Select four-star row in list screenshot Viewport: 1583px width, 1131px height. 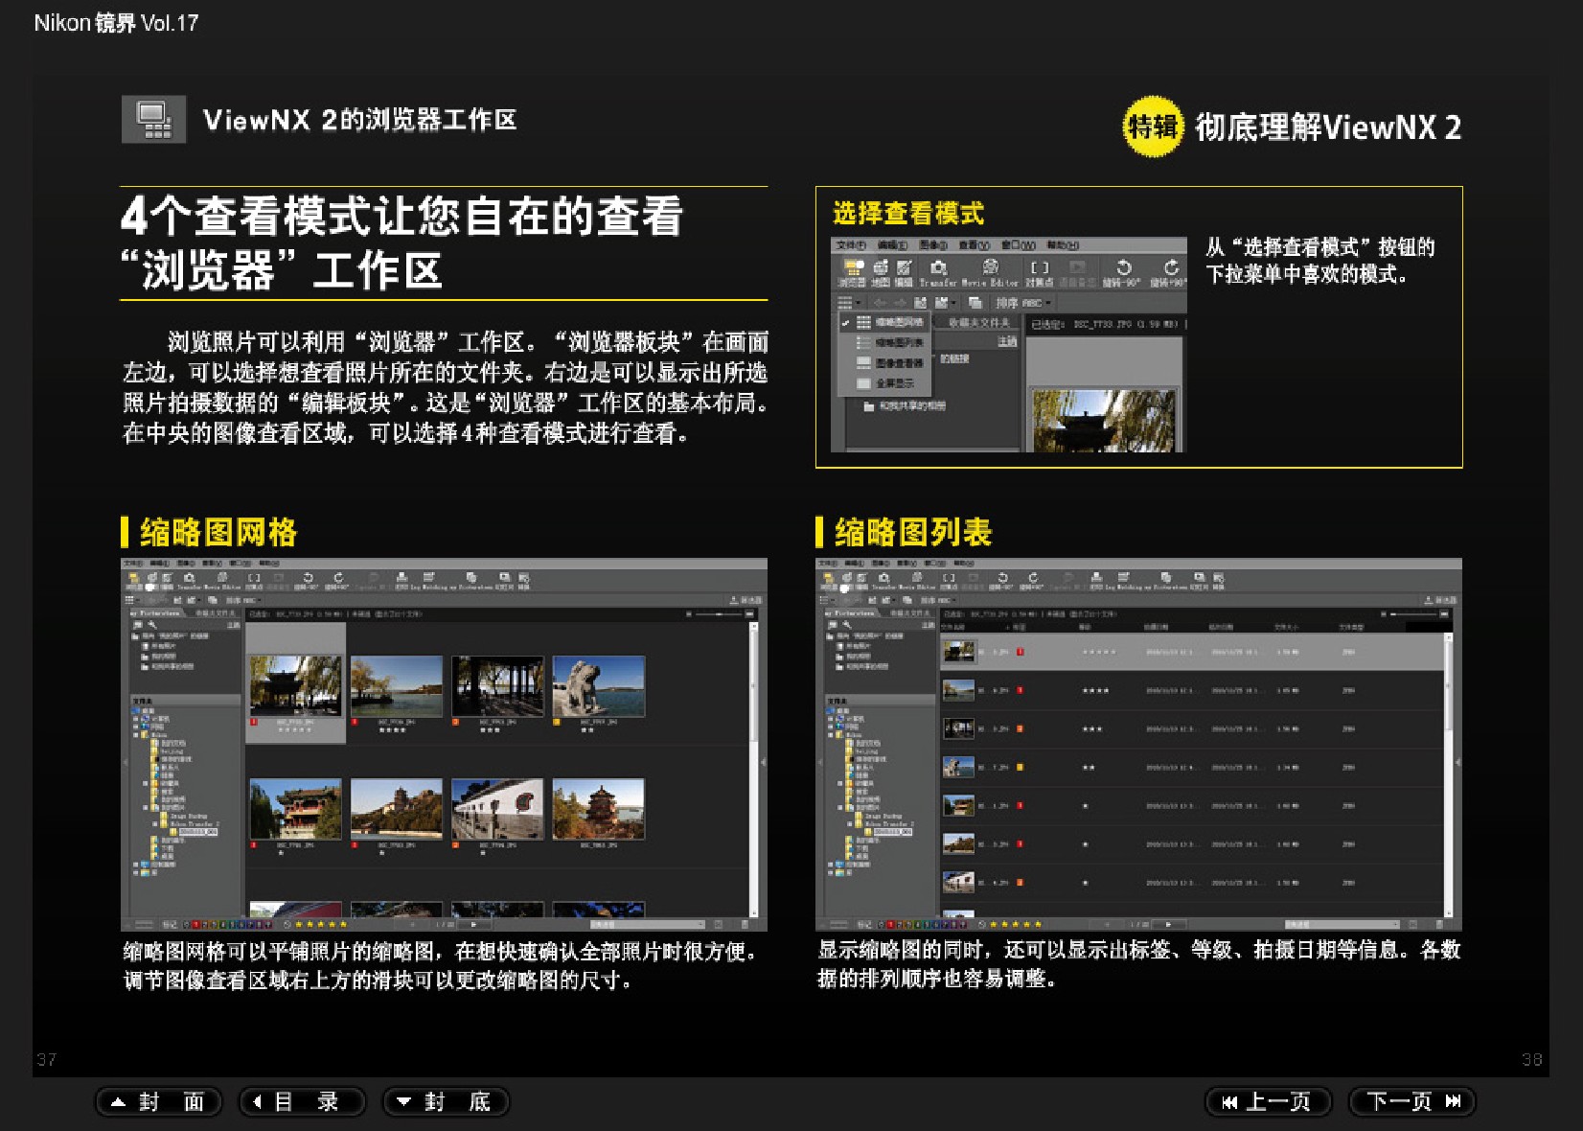pos(1191,690)
